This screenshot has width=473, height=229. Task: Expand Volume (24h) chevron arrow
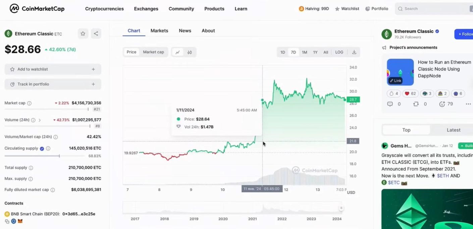pos(40,120)
